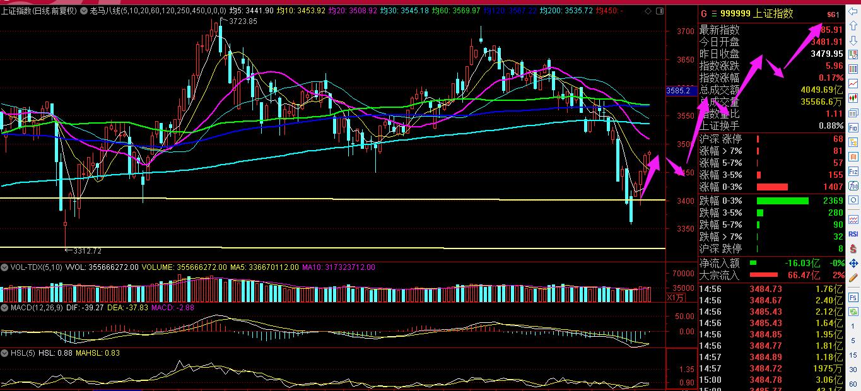This screenshot has height=391, width=861.
Task: Click the 均20: 3508.92 magenta average label
Action: (353, 11)
